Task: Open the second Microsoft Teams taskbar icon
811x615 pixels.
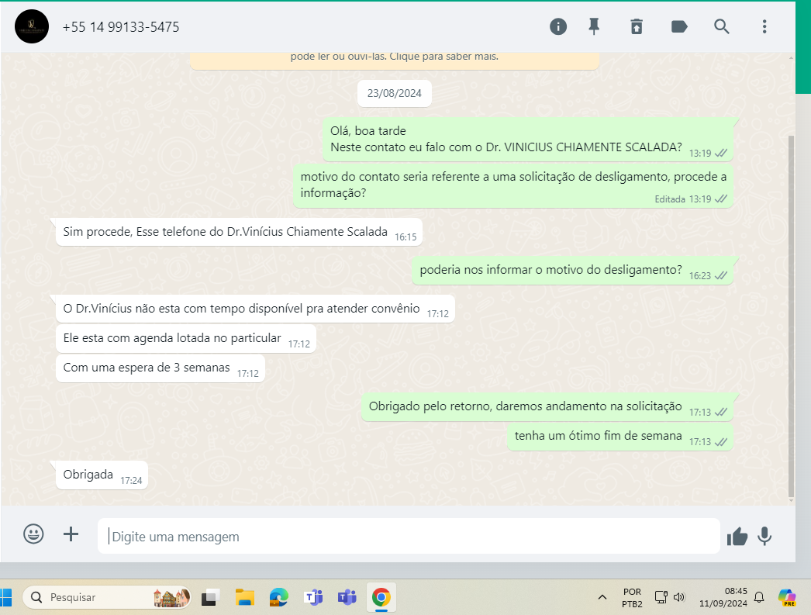Action: coord(347,597)
